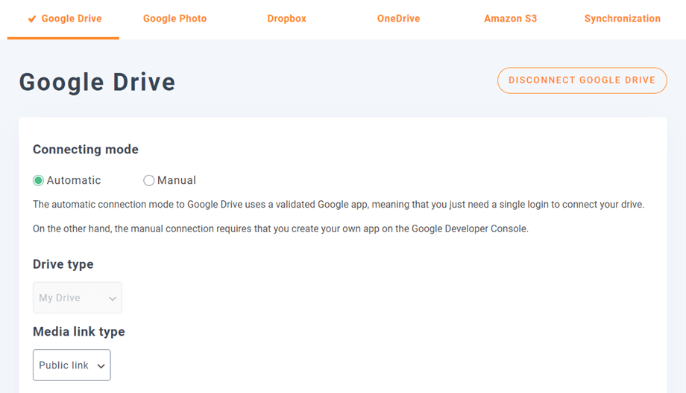Viewport: 686px width, 393px height.
Task: Click the chevron arrow in My Drive dropdown
Action: pyautogui.click(x=113, y=298)
